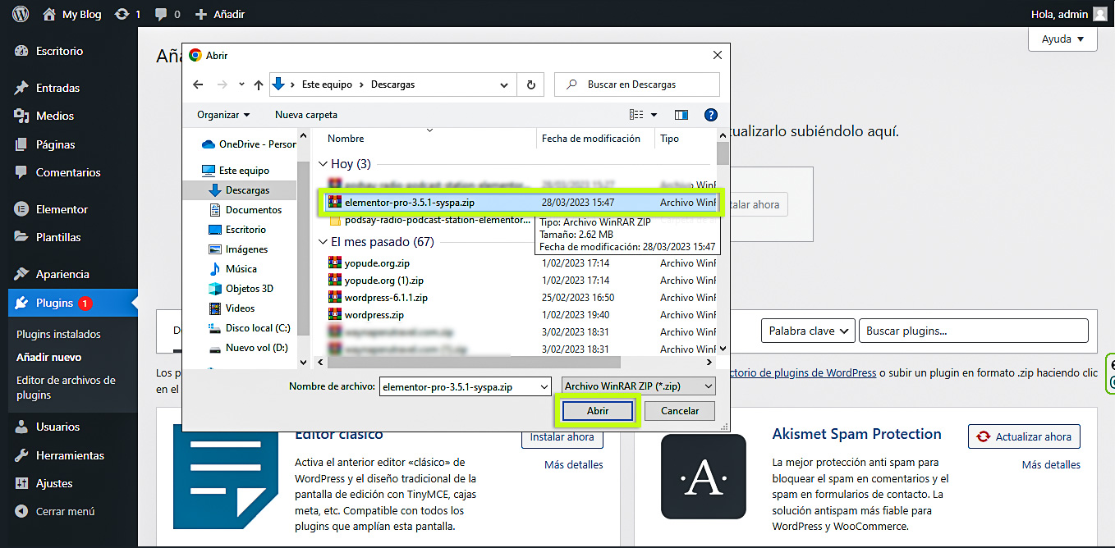Click the updates icon in admin bar
Screen dimensions: 1115x548
[122, 14]
